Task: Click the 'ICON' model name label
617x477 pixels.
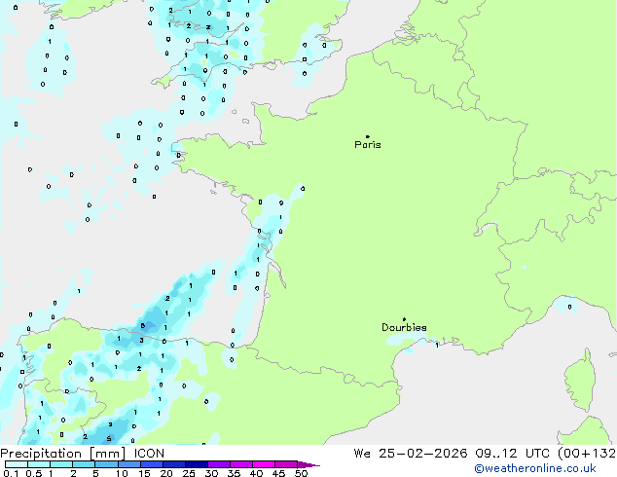Action: [x=149, y=454]
